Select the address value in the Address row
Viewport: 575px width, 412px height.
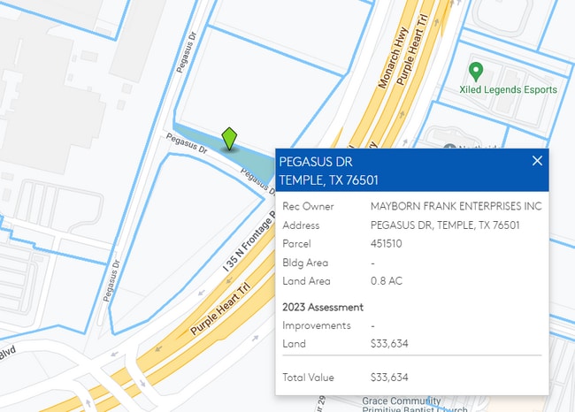(444, 225)
